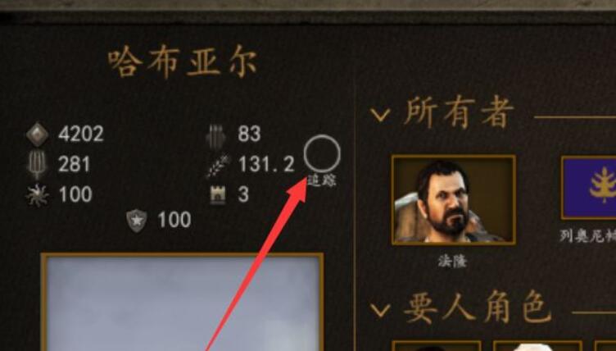
Task: Click the clan name starting 列奥尼
Action: (587, 235)
